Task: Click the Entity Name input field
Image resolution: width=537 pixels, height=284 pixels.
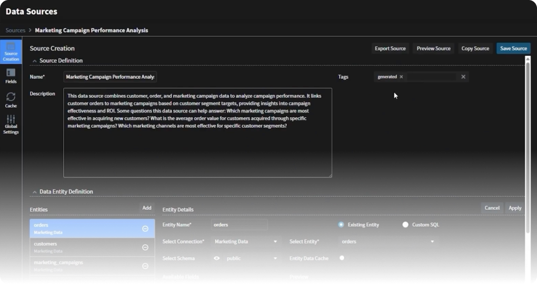Action: click(x=239, y=225)
